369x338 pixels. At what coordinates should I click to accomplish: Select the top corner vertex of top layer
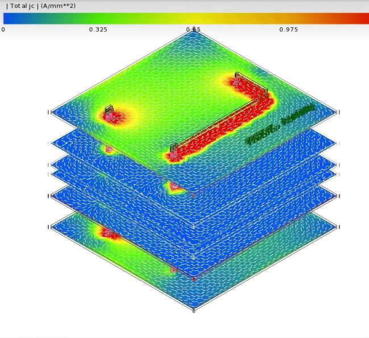(193, 30)
